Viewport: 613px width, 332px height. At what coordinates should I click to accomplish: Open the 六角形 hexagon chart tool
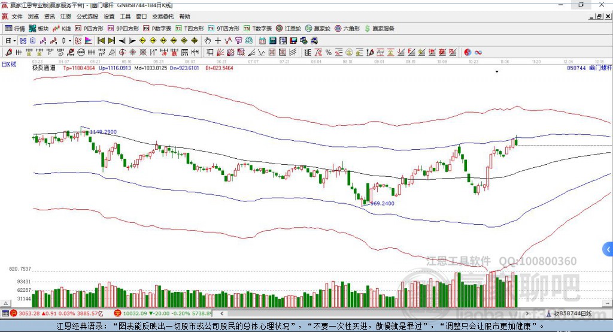pos(347,28)
